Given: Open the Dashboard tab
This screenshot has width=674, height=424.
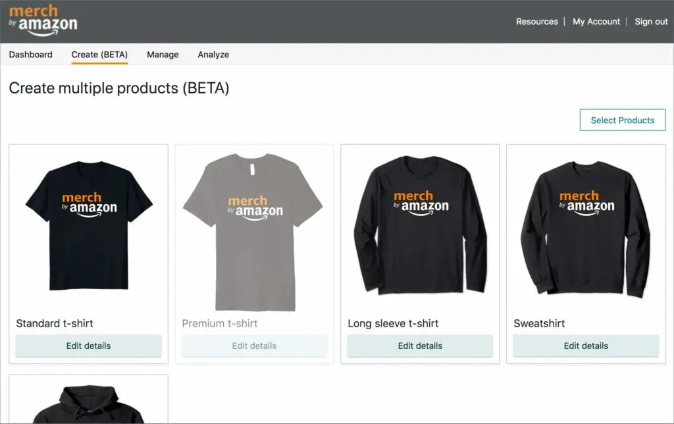Looking at the screenshot, I should [30, 55].
